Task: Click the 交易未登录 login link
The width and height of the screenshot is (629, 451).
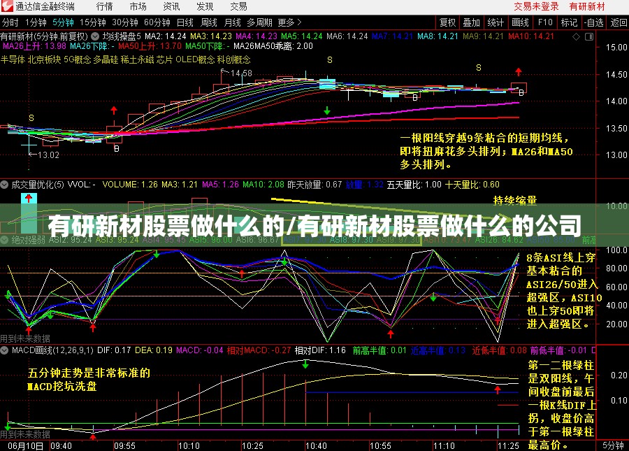Action: pos(536,6)
